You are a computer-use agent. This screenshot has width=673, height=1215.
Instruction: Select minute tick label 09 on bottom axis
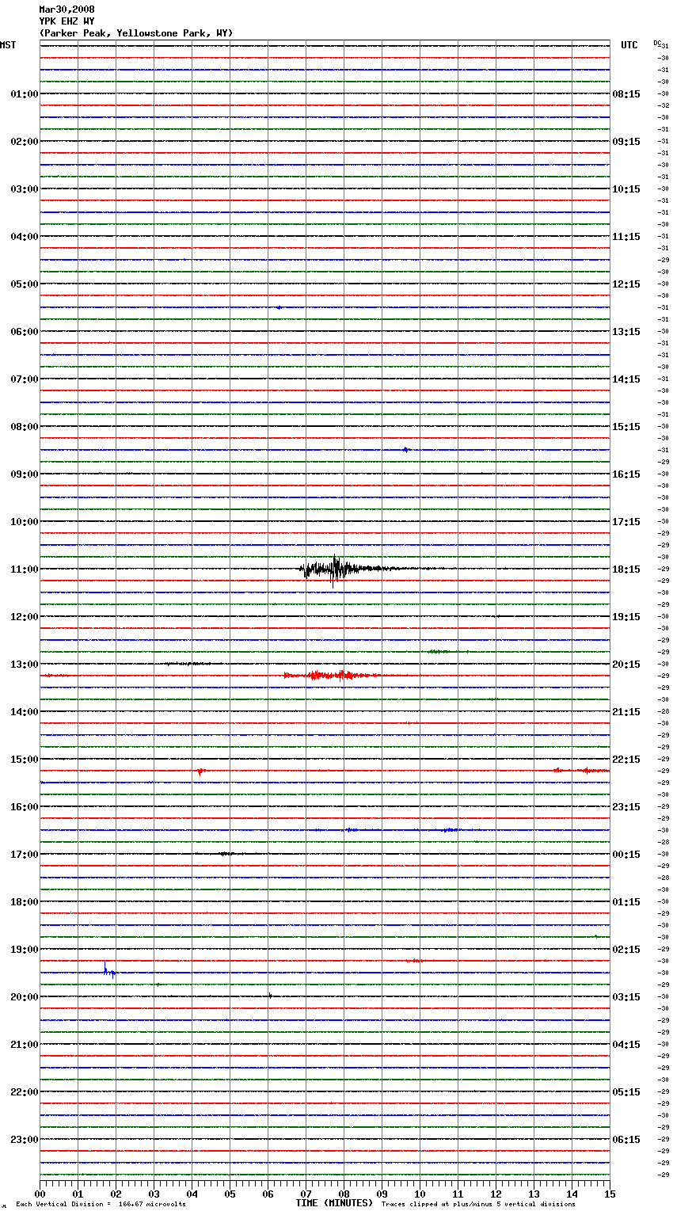click(382, 1194)
